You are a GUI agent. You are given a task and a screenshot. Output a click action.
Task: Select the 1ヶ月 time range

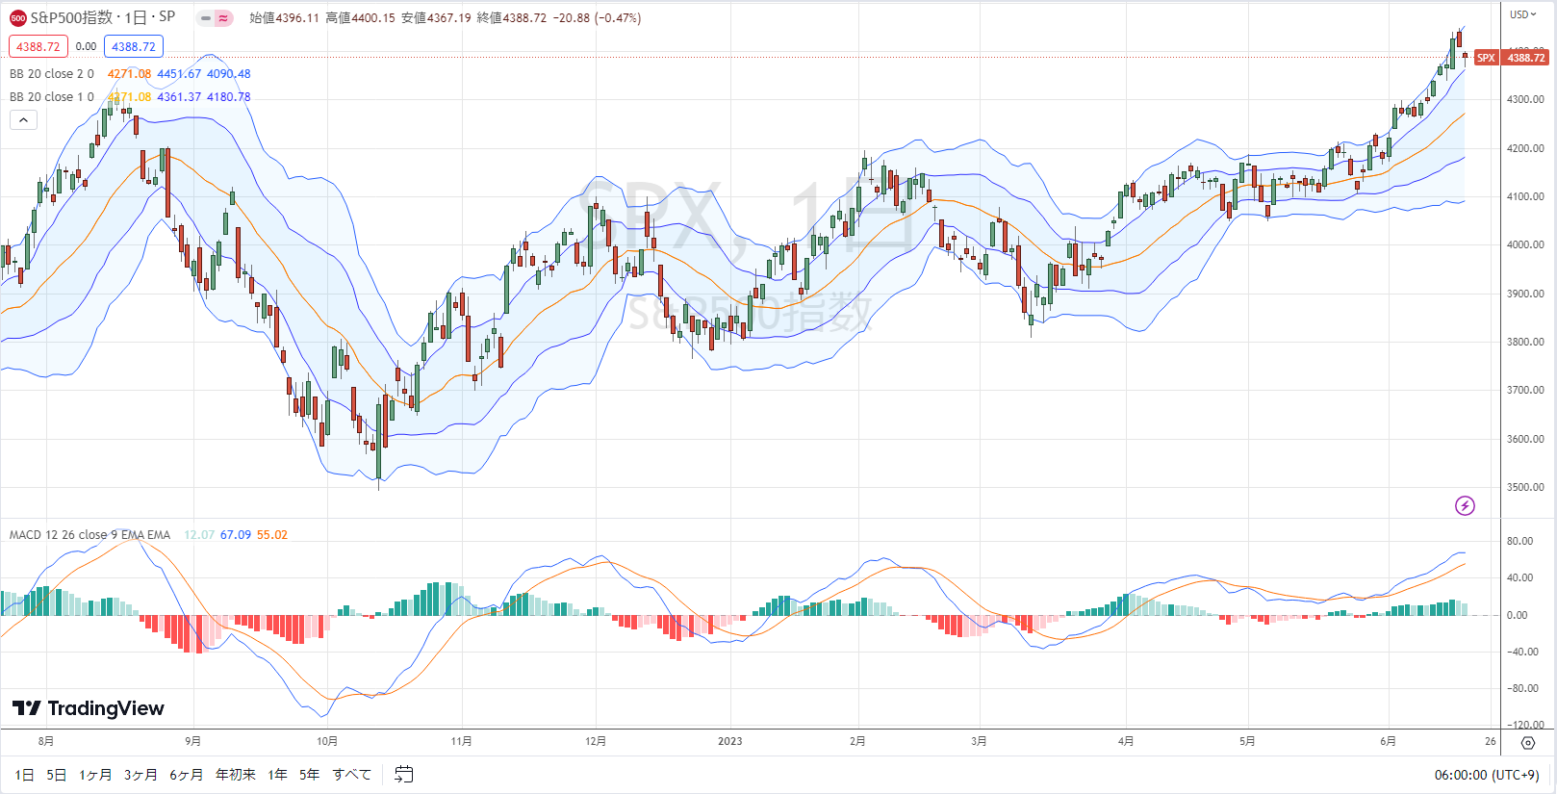click(95, 774)
